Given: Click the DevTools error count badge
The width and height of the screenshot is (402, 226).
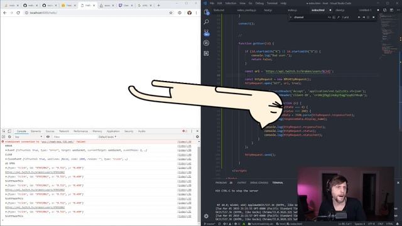Looking at the screenshot, I should [x=184, y=131].
